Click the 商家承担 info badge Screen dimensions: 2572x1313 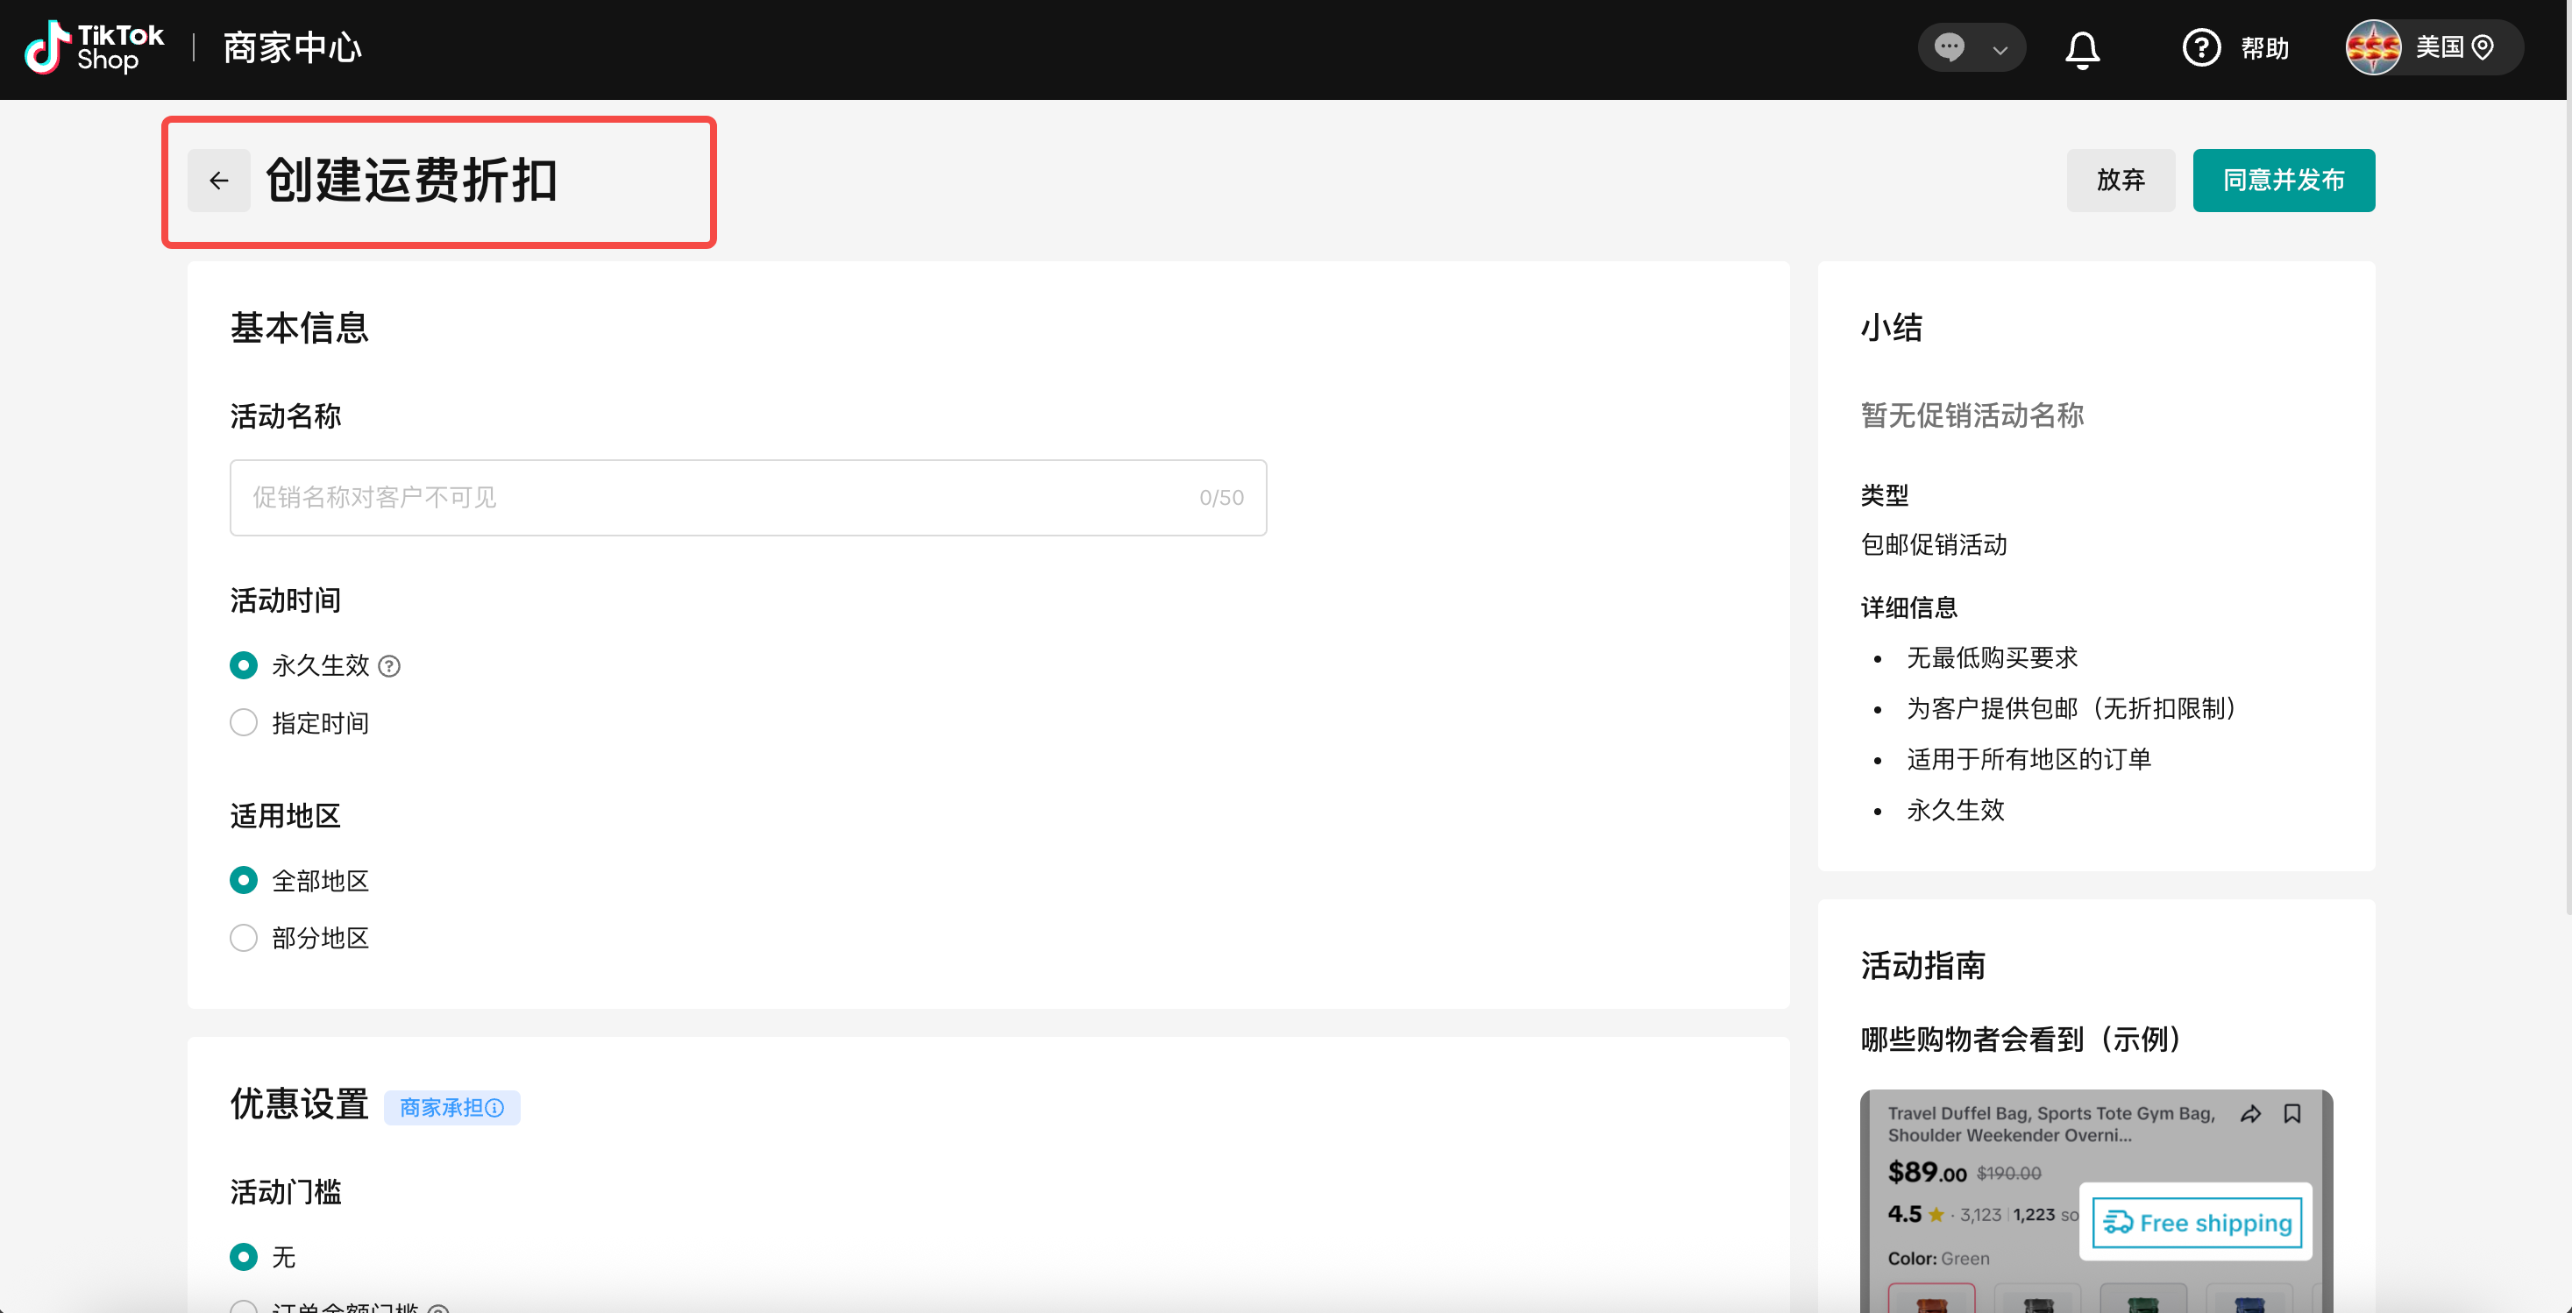click(x=451, y=1107)
